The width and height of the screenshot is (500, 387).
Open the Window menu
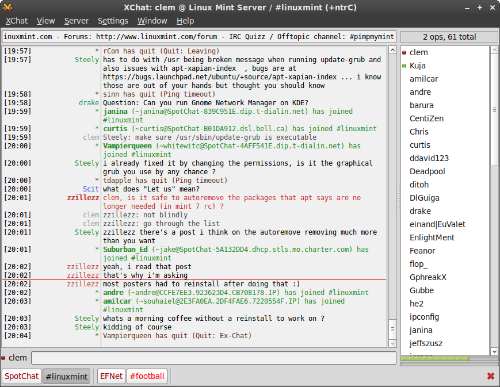tap(152, 21)
